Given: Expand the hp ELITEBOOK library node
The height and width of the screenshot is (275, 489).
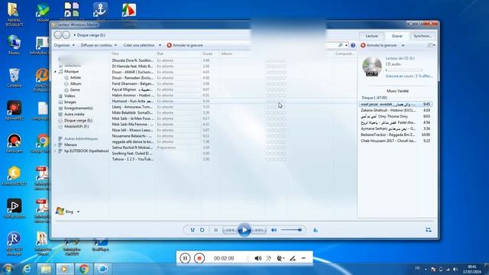Looking at the screenshot, I should 55,151.
